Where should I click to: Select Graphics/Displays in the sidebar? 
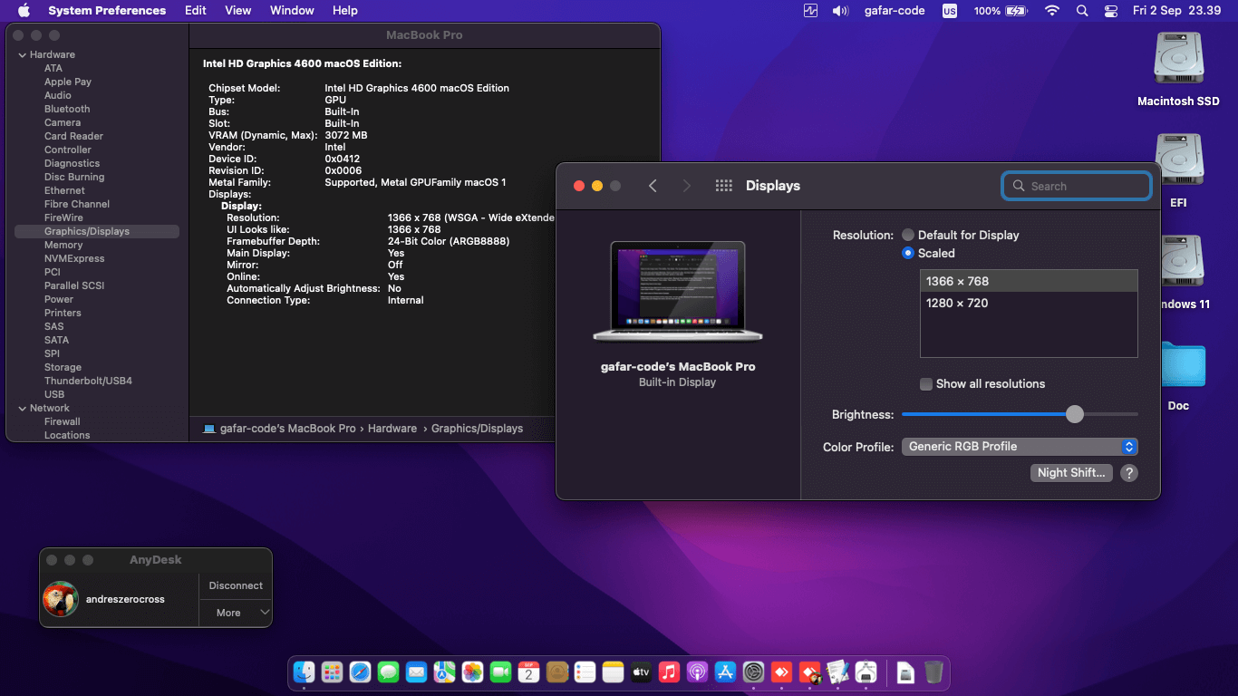click(97, 231)
